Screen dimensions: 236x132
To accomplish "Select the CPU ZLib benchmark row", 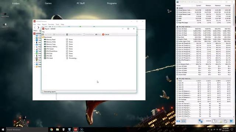I will click(48, 54).
